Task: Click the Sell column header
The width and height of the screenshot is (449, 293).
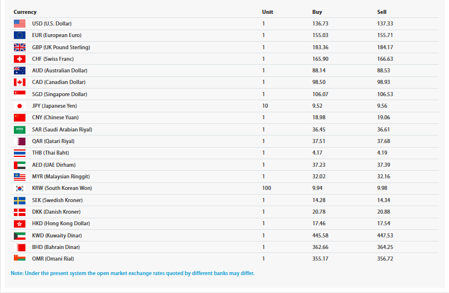Action: pos(382,12)
